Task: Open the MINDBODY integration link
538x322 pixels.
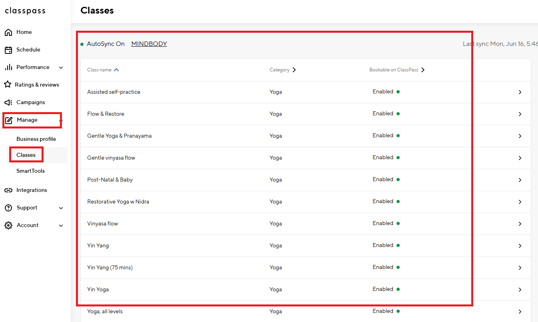Action: point(149,44)
